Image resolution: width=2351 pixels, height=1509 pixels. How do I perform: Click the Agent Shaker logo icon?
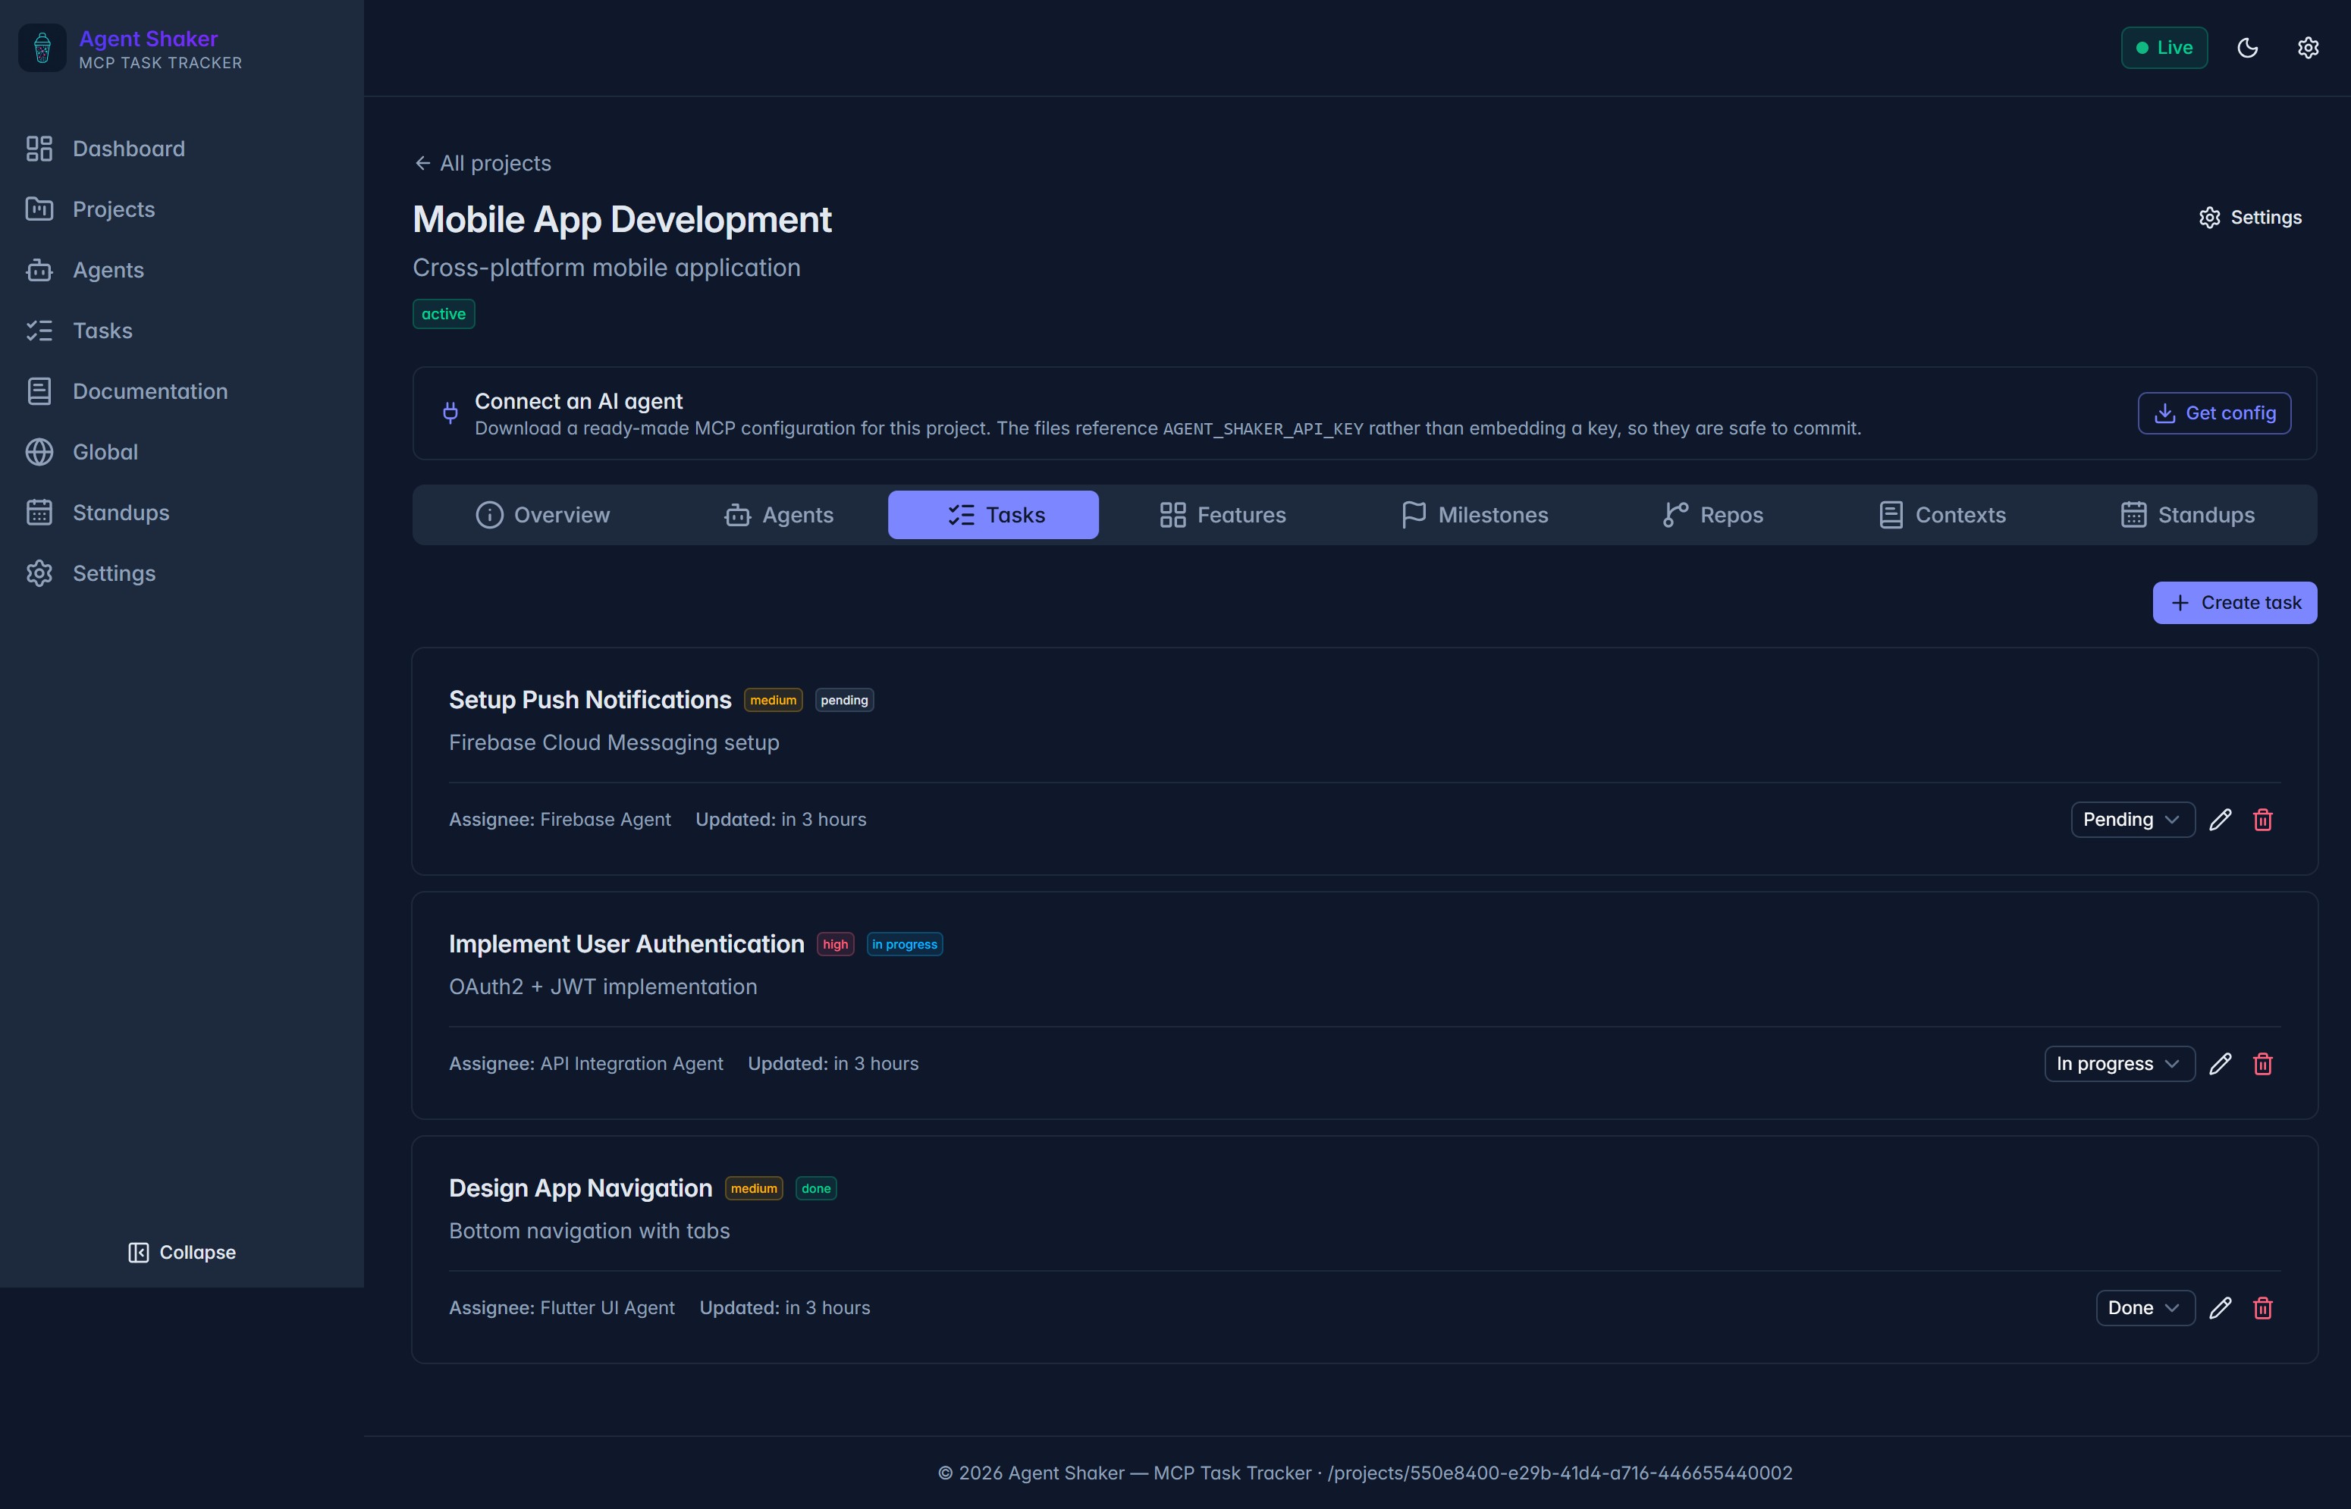click(42, 48)
